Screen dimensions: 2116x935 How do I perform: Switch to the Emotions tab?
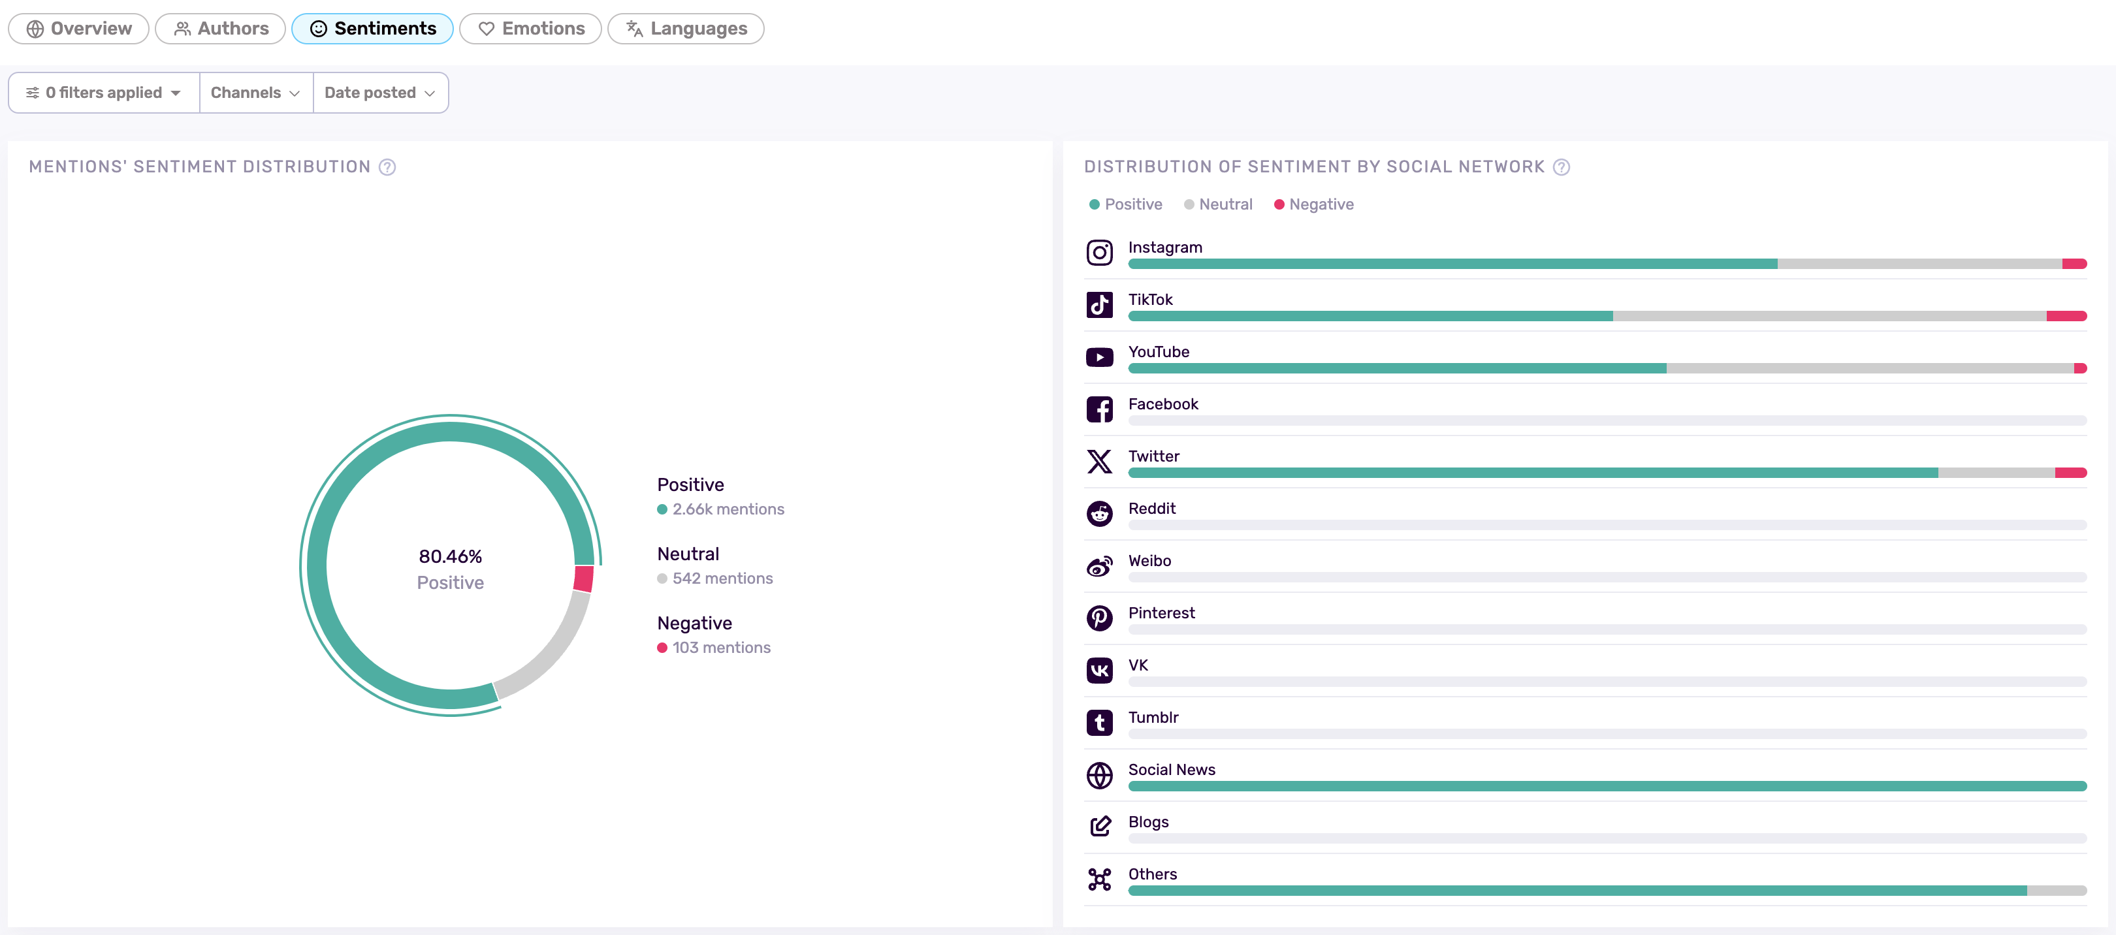(x=530, y=28)
